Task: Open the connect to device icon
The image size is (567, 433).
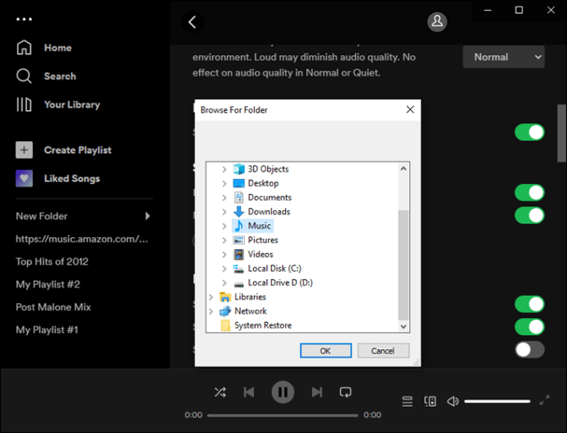Action: point(430,401)
